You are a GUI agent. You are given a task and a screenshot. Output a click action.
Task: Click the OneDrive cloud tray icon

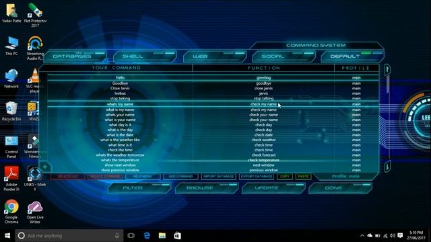tap(370, 235)
